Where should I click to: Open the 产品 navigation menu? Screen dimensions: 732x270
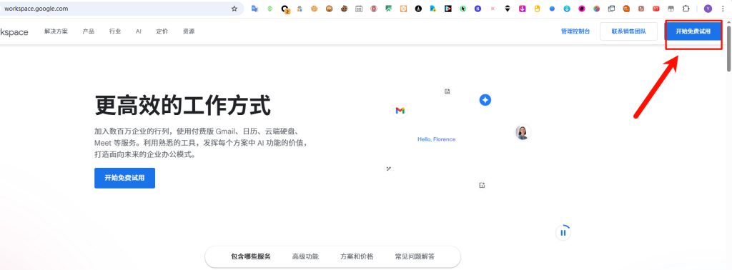click(x=88, y=31)
